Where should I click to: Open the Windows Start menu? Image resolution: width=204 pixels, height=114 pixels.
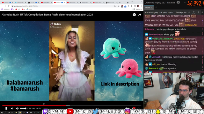click(x=2, y=113)
